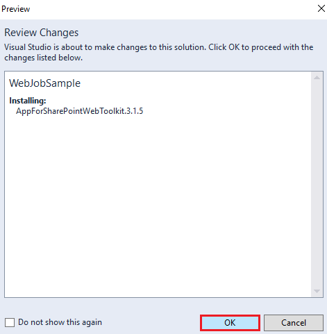Click the Review Changes heading
Viewport: 327px width, 334px height.
point(42,33)
